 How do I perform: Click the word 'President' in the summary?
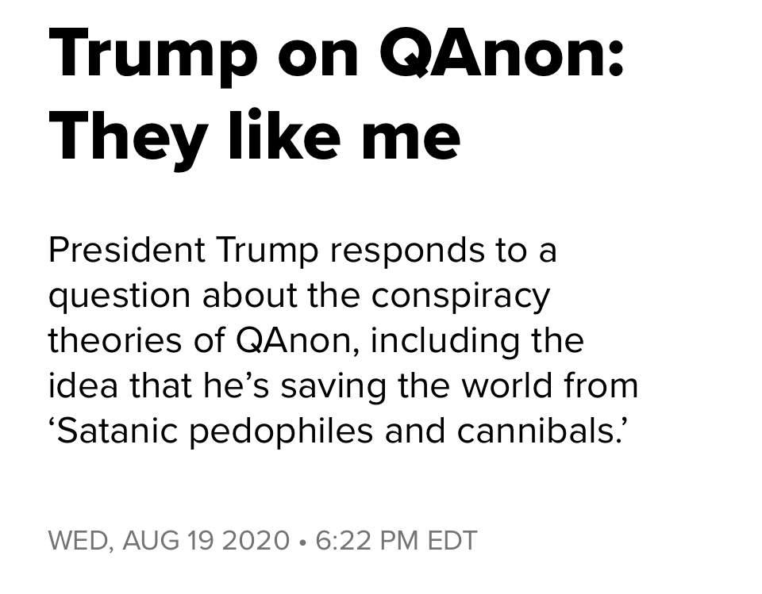(126, 250)
